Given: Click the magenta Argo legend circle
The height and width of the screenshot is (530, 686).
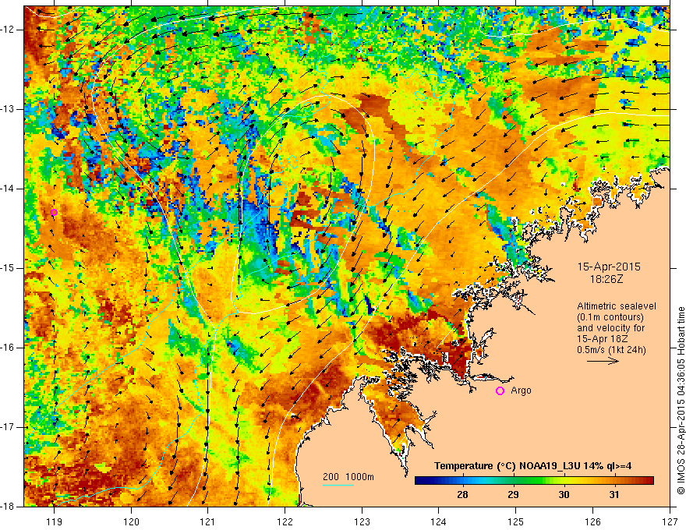Looking at the screenshot, I should (x=500, y=391).
